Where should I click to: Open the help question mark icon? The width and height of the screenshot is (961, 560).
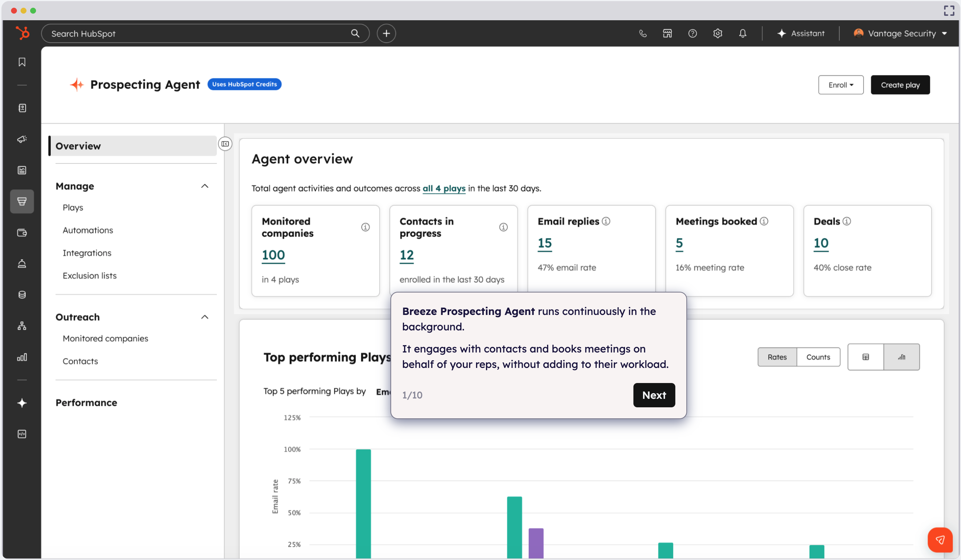[x=693, y=33]
